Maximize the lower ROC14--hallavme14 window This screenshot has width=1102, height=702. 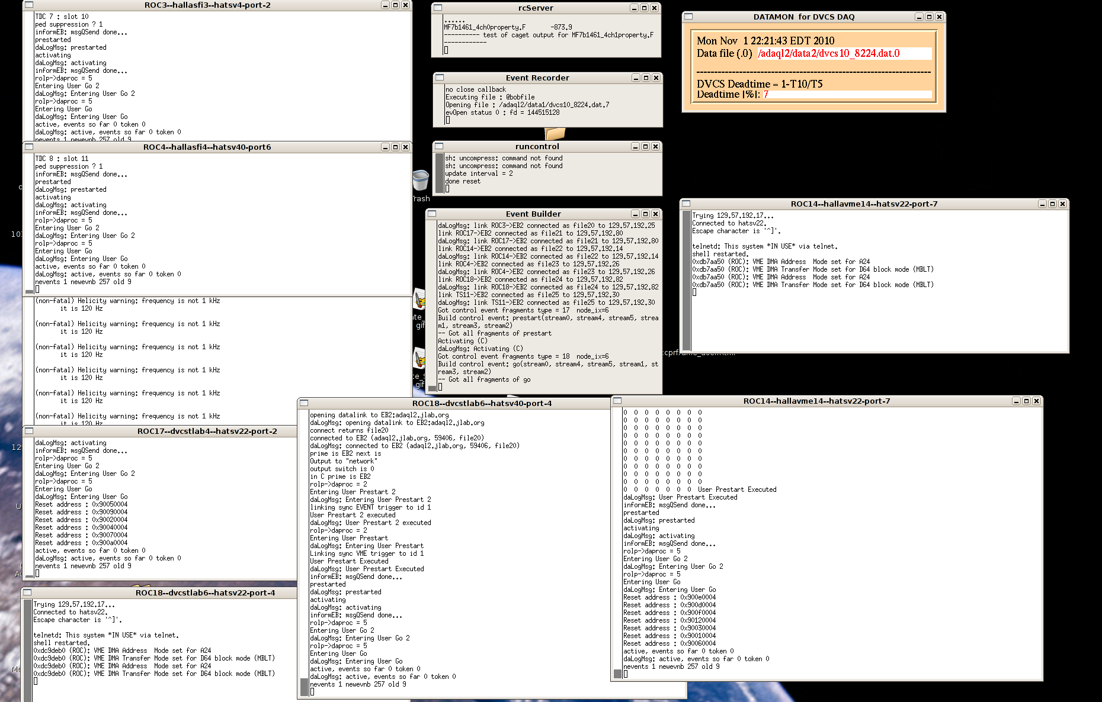1026,401
